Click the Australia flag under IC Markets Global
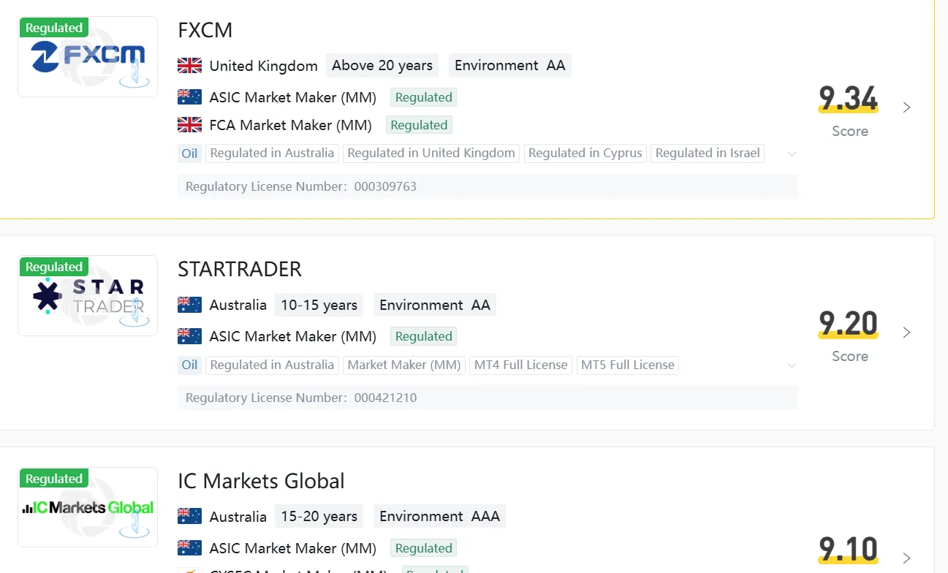 click(189, 517)
